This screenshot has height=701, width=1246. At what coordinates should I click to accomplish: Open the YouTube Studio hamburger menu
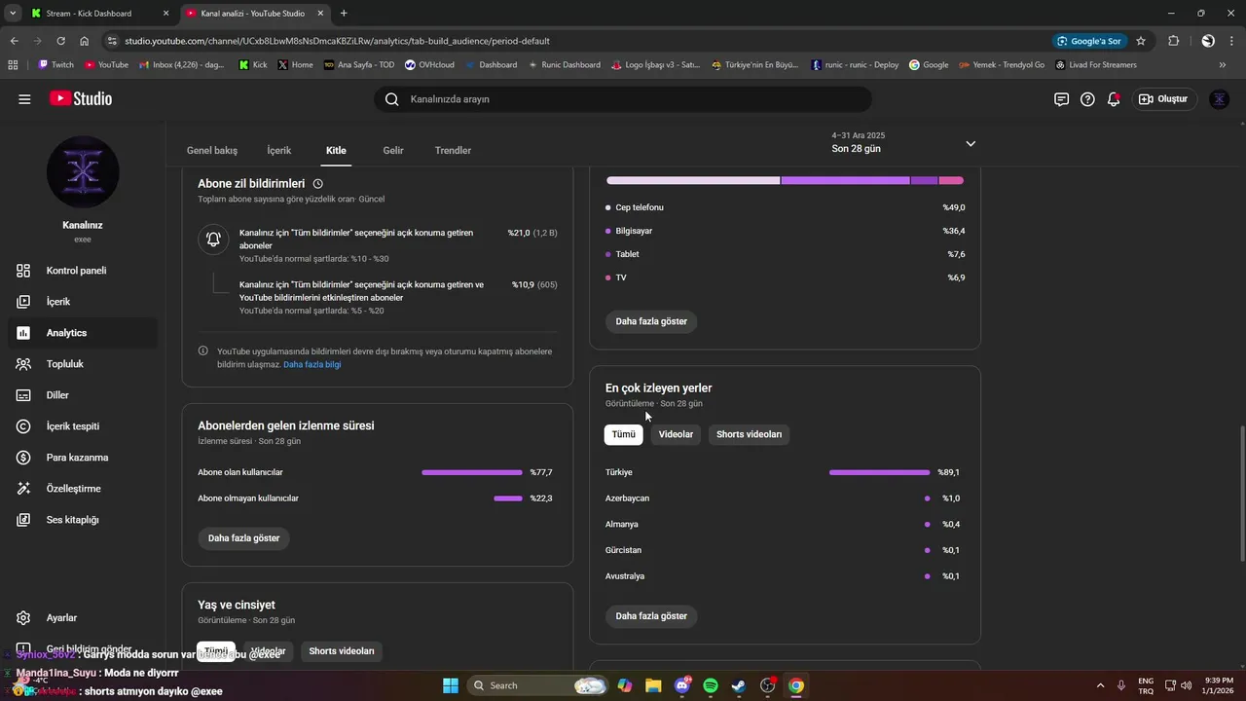click(x=24, y=99)
